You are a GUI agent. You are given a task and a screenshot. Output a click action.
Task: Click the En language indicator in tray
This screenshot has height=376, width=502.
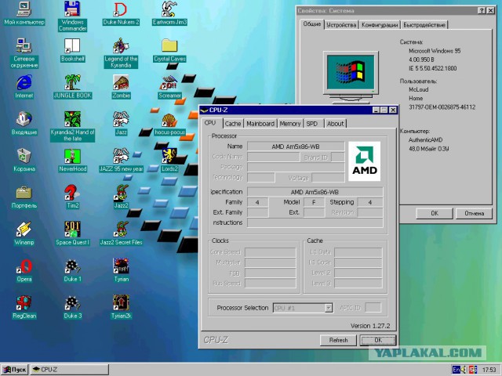[x=457, y=370]
